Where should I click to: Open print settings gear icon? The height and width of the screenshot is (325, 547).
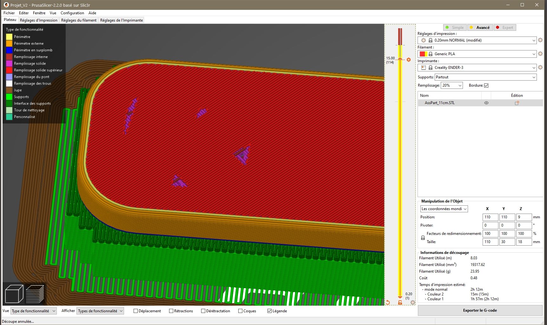[x=540, y=40]
